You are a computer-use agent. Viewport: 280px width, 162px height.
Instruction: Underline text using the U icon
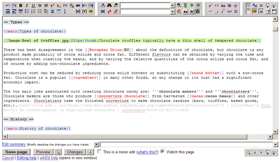tap(33, 6)
